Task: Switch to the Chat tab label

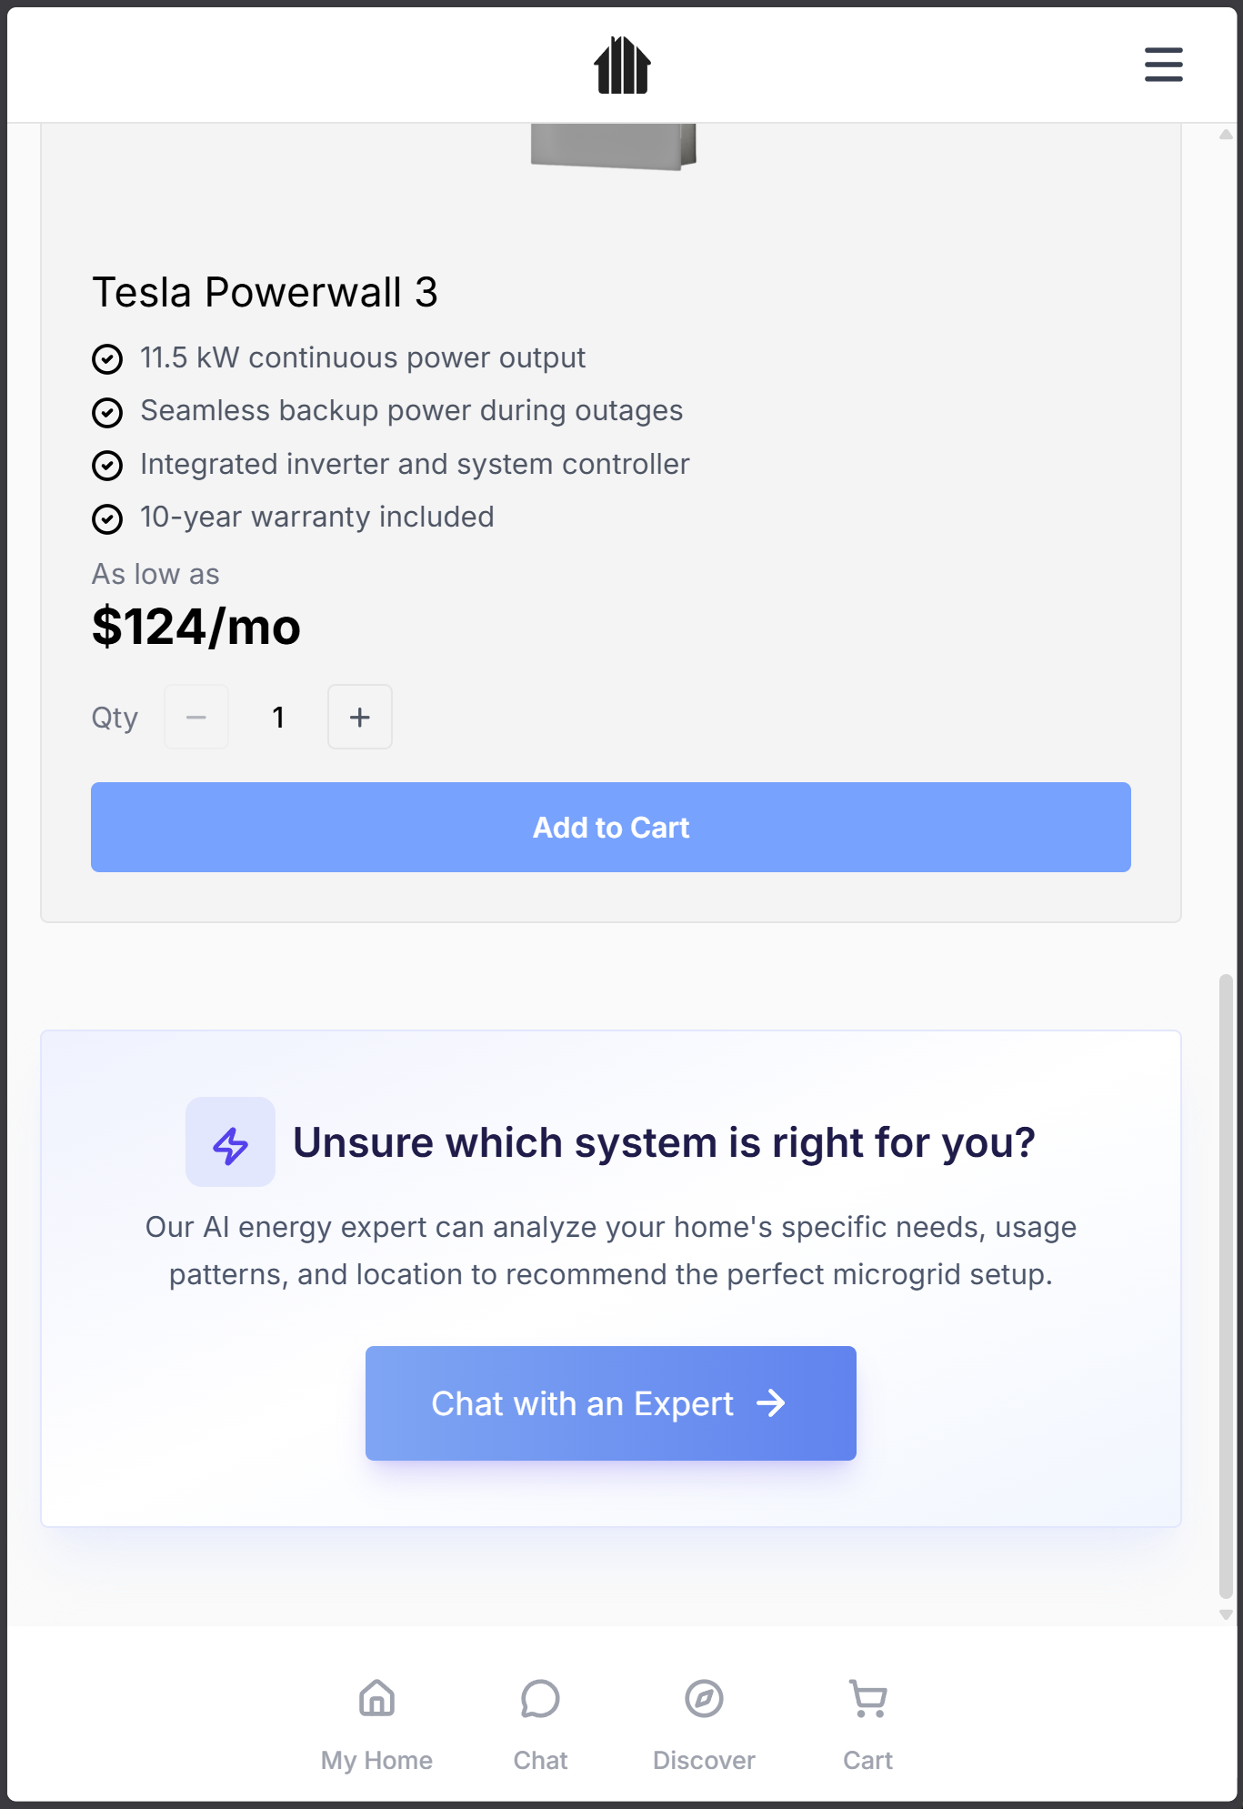Action: (540, 1760)
